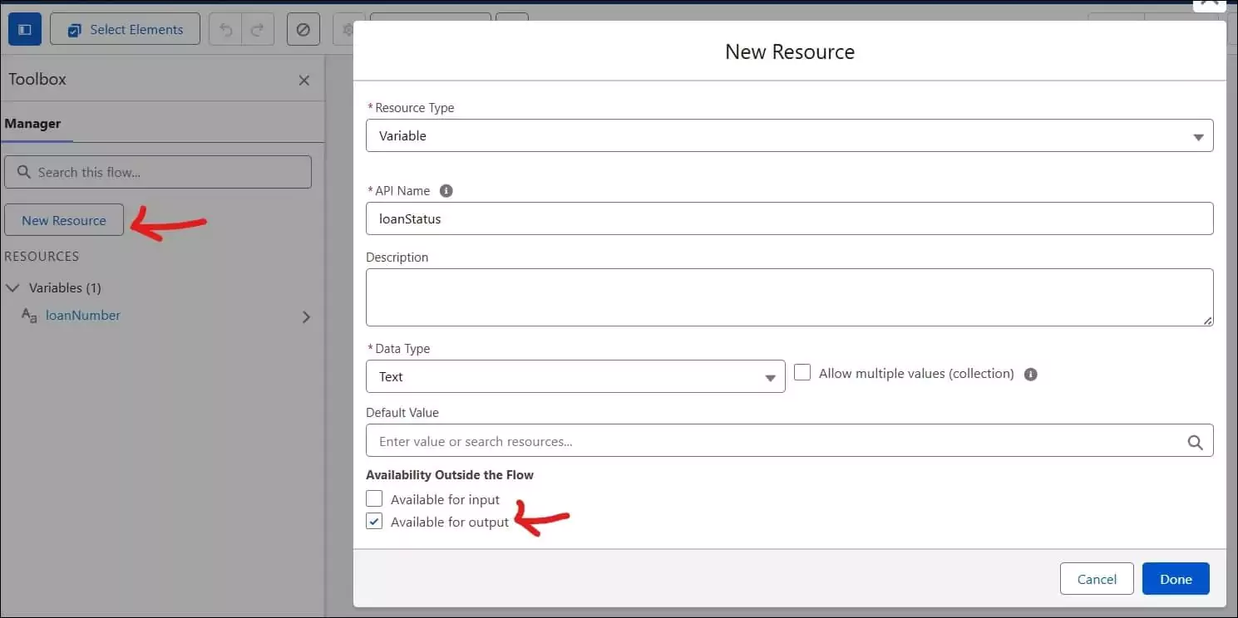Screen dimensions: 1238x618
Task: Click the Search this flow field
Action: [x=158, y=172]
